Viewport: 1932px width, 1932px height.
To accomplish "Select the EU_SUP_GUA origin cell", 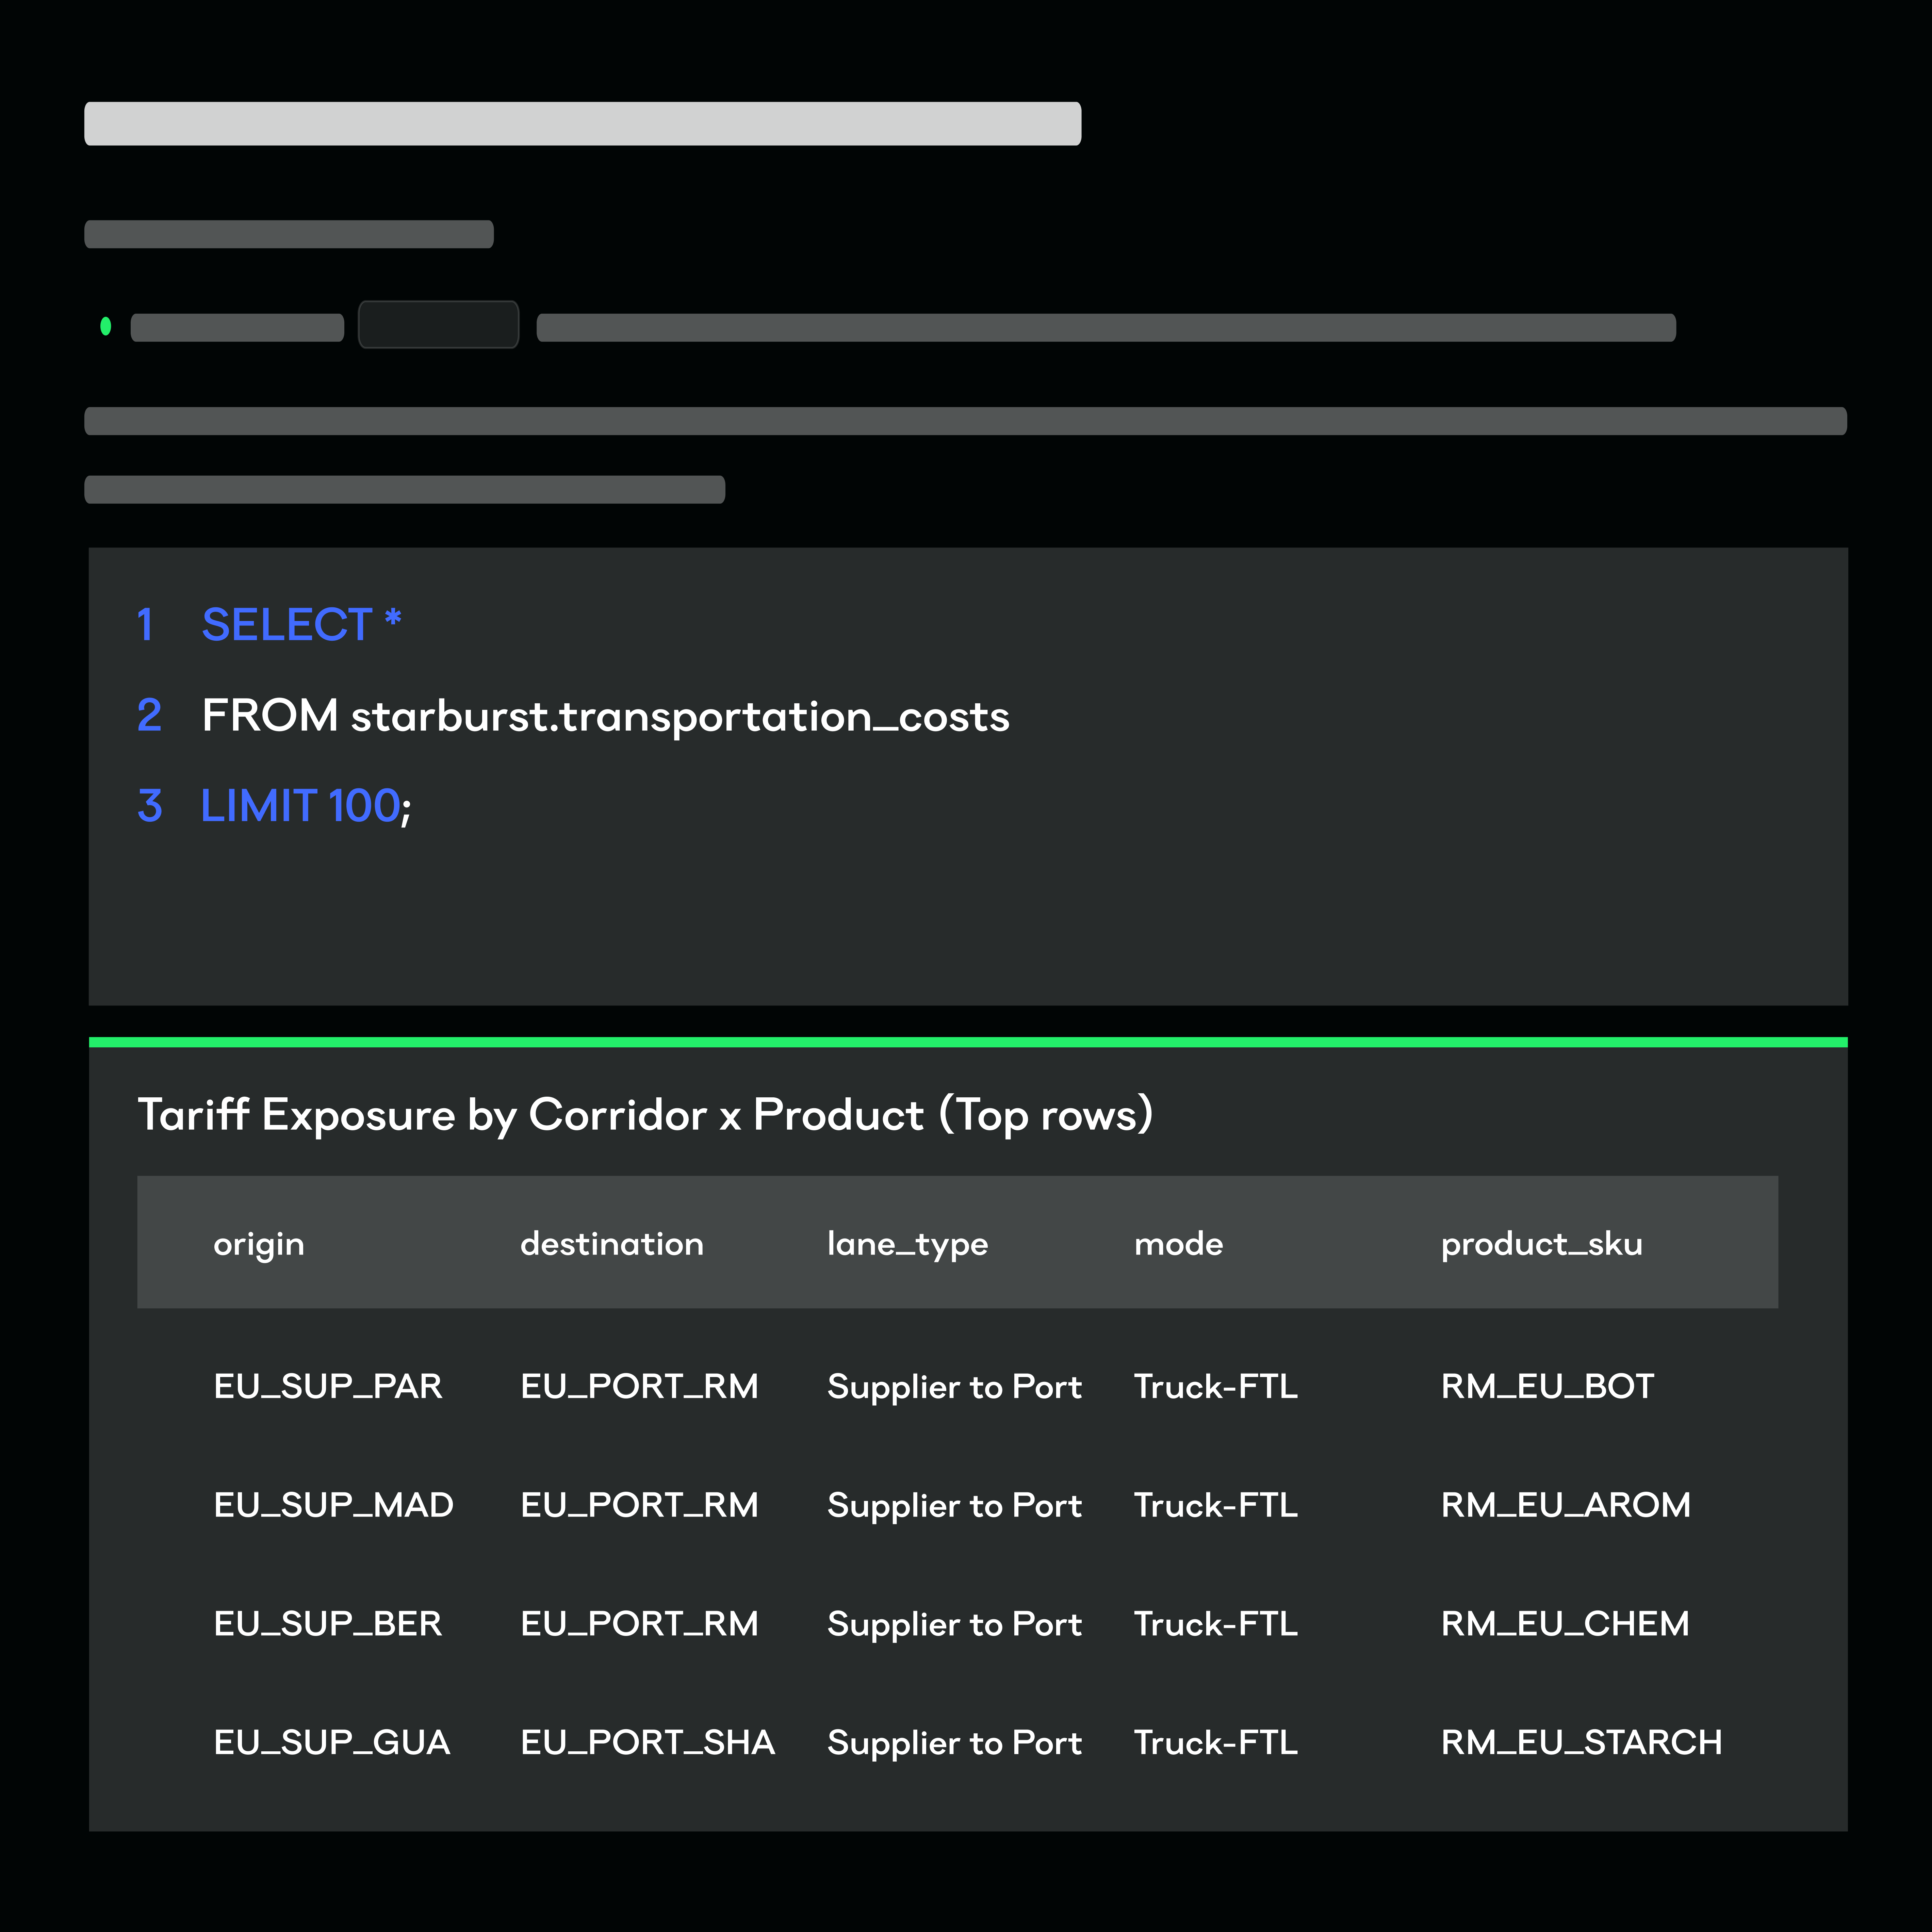I will coord(332,1743).
